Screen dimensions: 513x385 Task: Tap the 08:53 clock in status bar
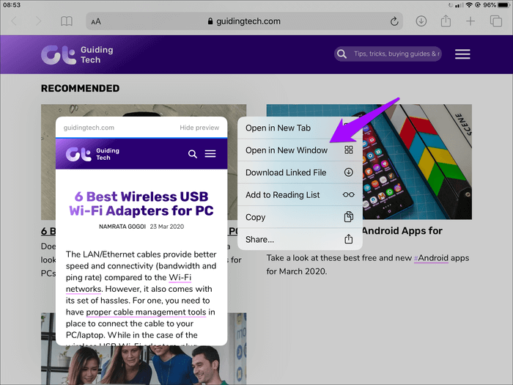(x=12, y=5)
